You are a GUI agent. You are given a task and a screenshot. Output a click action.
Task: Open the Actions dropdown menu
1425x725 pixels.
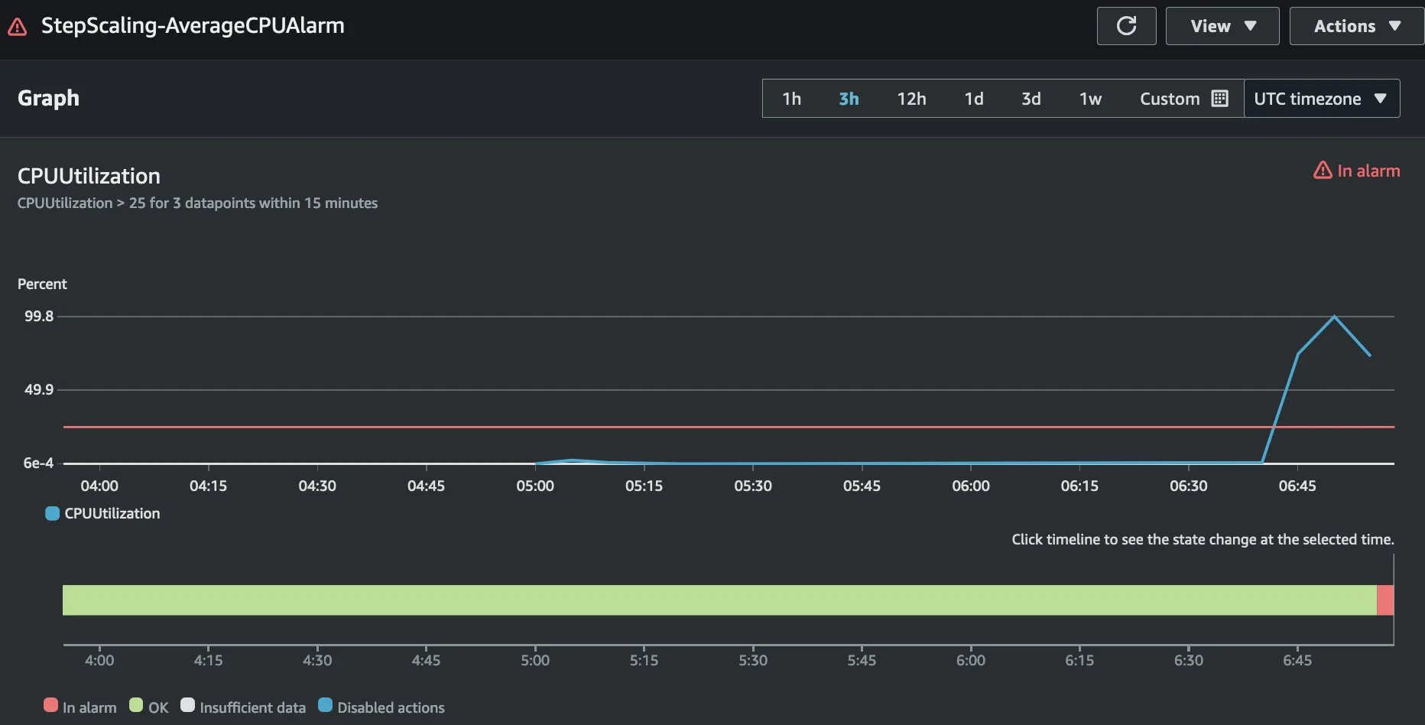tap(1357, 26)
